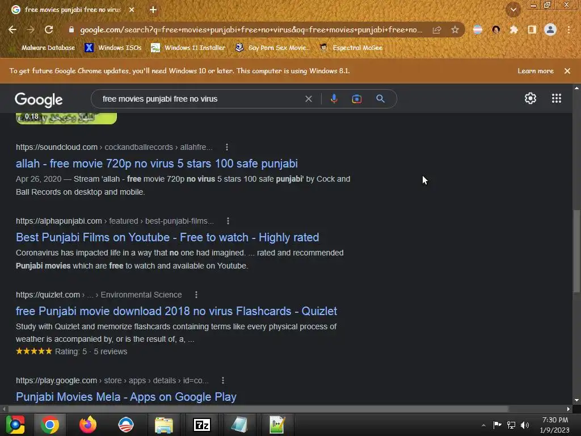Image resolution: width=581 pixels, height=436 pixels.
Task: Open the Chrome three-dot menu
Action: [x=569, y=30]
